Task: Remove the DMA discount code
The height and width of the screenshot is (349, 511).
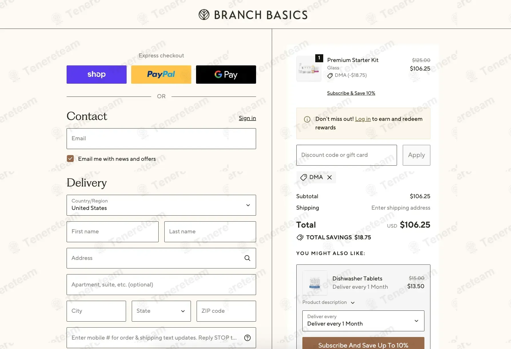Action: 330,177
